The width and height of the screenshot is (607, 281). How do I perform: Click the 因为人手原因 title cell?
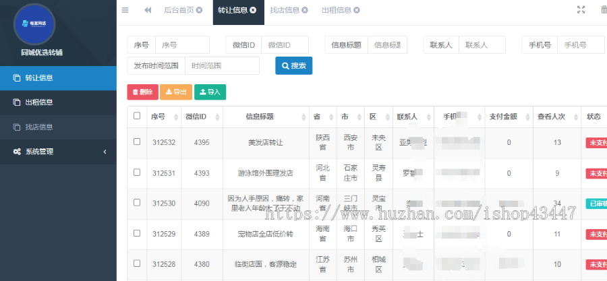(x=266, y=204)
